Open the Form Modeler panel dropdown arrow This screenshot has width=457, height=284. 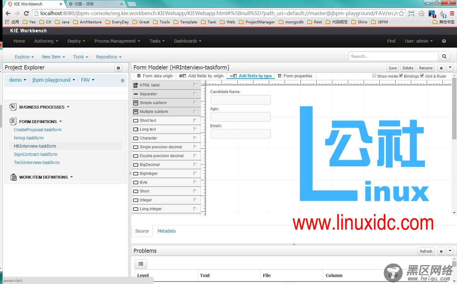tap(450, 68)
